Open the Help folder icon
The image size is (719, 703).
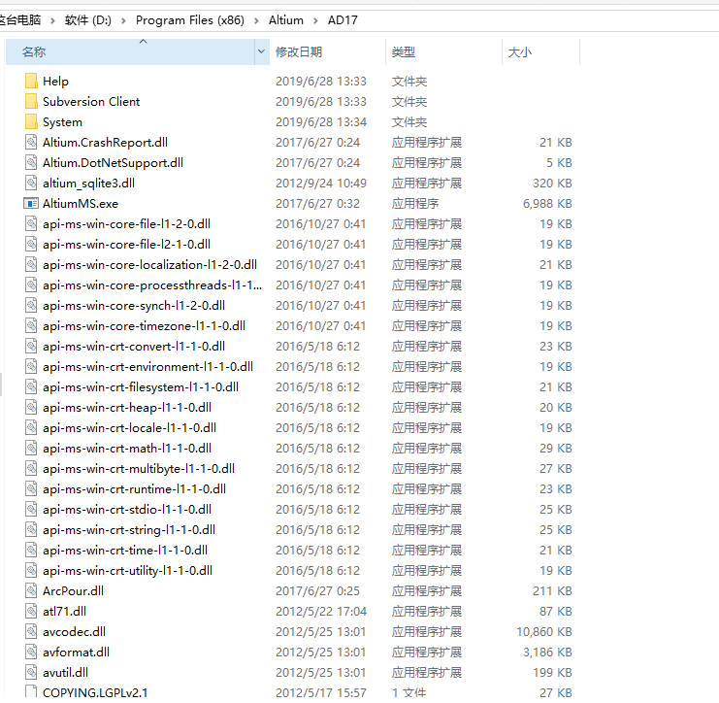coord(31,81)
